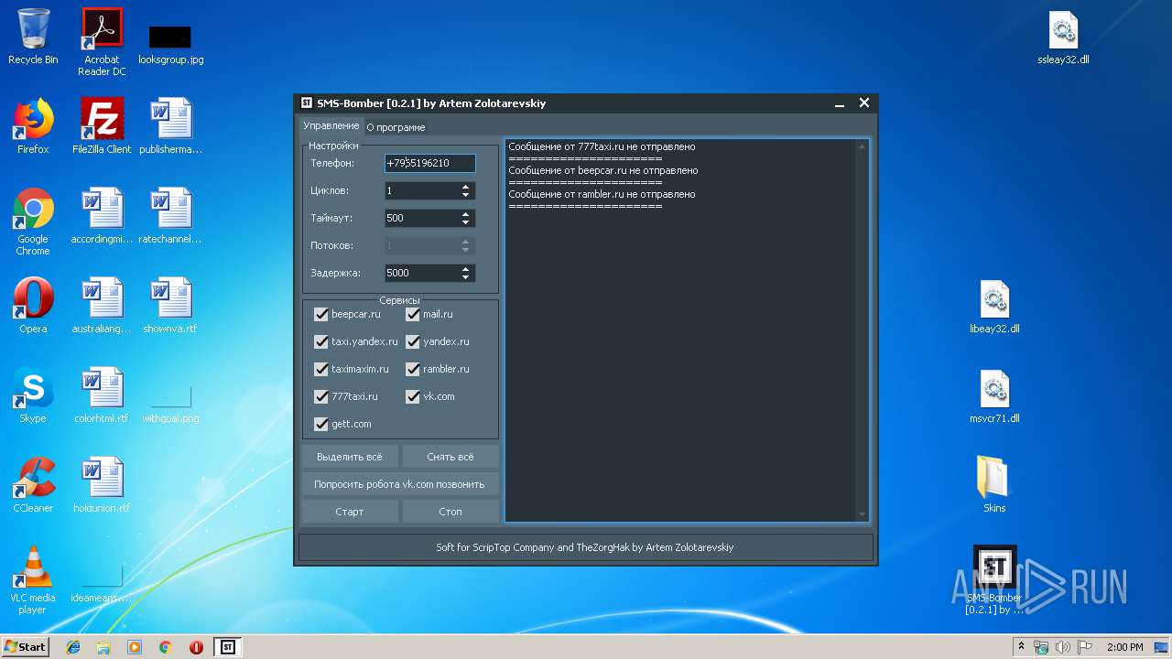This screenshot has height=659, width=1172.
Task: Uncheck the beepcar.ru service
Action: pos(321,314)
